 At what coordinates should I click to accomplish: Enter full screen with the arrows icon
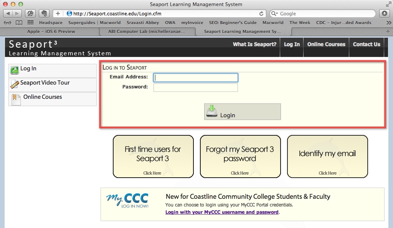[388, 4]
